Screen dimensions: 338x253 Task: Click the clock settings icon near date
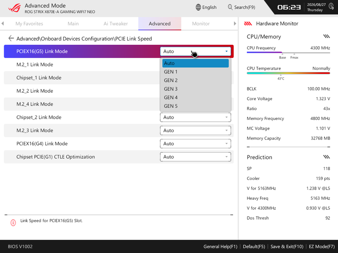pyautogui.click(x=331, y=6)
